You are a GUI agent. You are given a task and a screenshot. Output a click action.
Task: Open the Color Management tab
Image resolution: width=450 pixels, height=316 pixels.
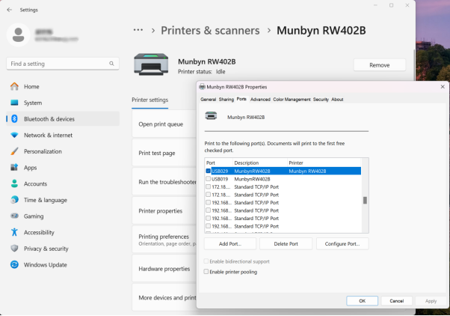pos(292,99)
